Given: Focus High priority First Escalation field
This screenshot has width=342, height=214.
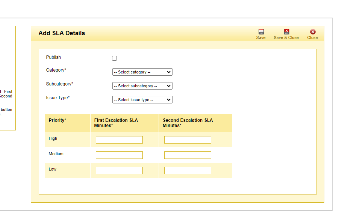Looking at the screenshot, I should coord(119,140).
